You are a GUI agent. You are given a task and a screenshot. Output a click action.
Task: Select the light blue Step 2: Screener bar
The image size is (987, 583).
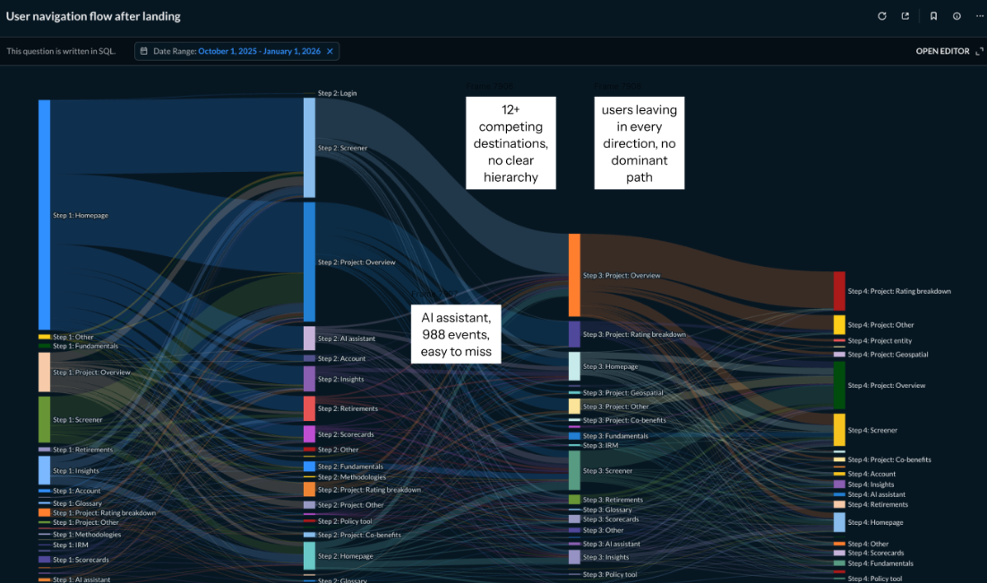[309, 148]
